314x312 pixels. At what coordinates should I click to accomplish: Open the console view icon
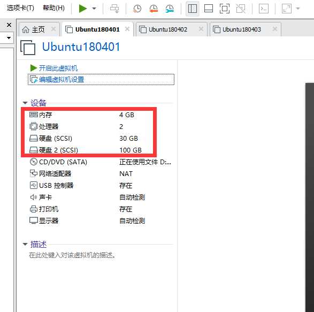[x=264, y=9]
